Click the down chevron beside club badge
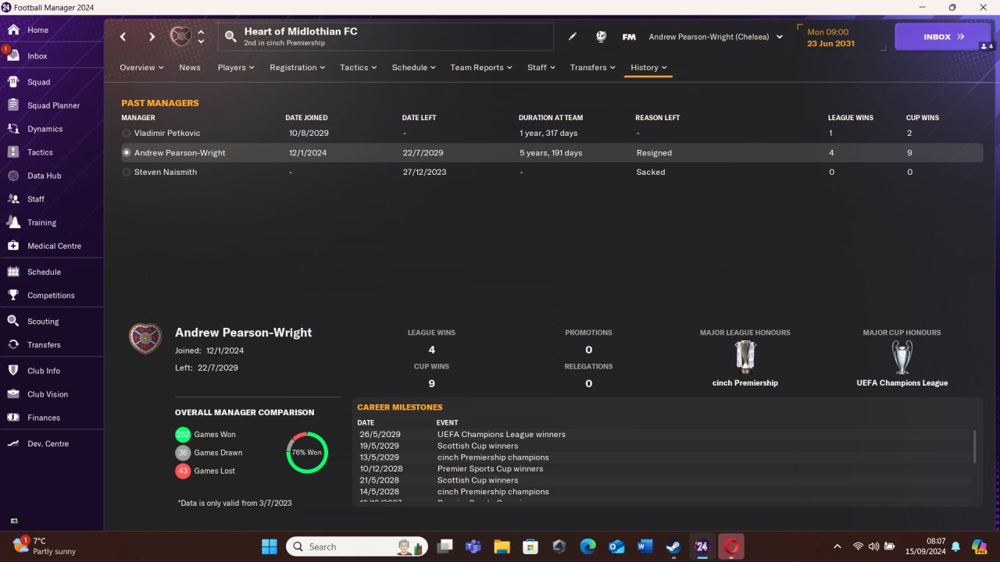The width and height of the screenshot is (1000, 562). tap(201, 41)
